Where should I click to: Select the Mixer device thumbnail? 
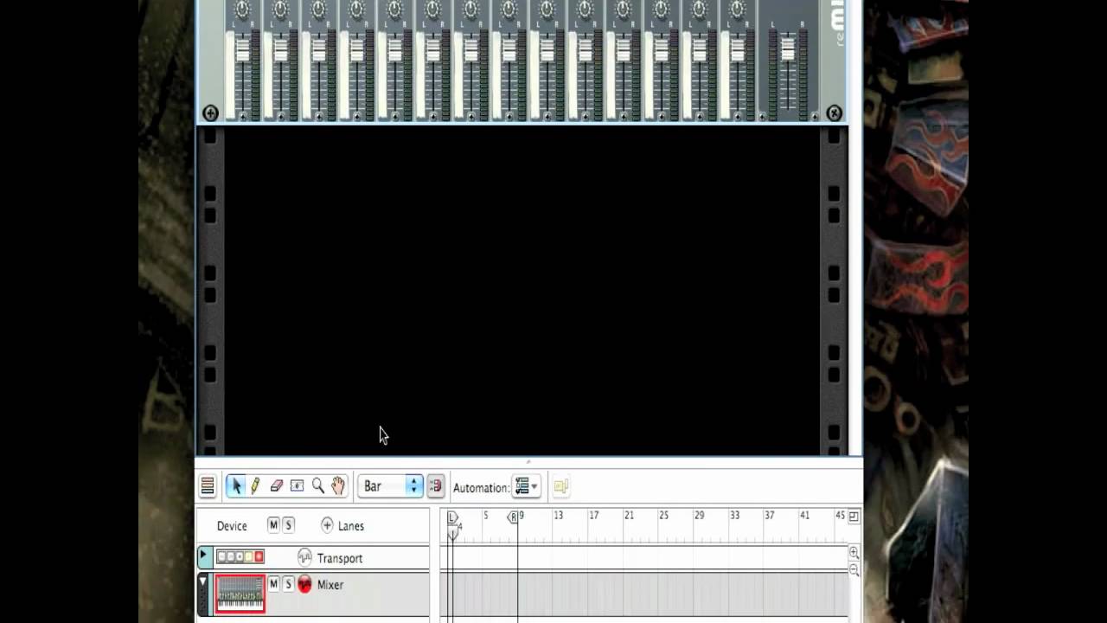pos(240,594)
